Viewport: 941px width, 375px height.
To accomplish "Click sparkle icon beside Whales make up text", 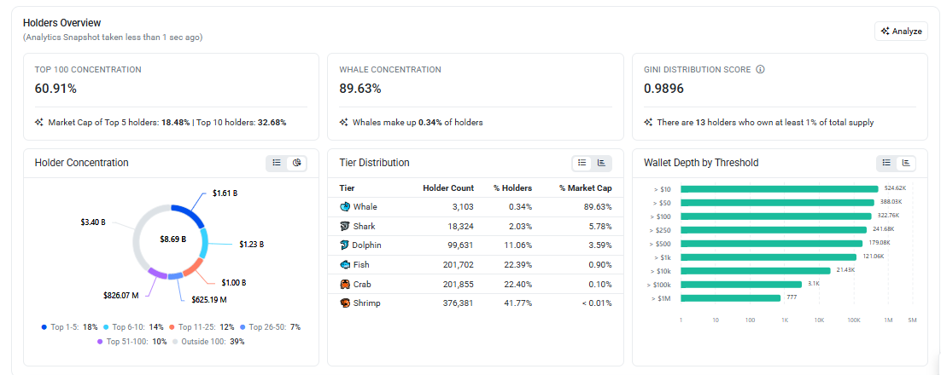I will [x=344, y=122].
